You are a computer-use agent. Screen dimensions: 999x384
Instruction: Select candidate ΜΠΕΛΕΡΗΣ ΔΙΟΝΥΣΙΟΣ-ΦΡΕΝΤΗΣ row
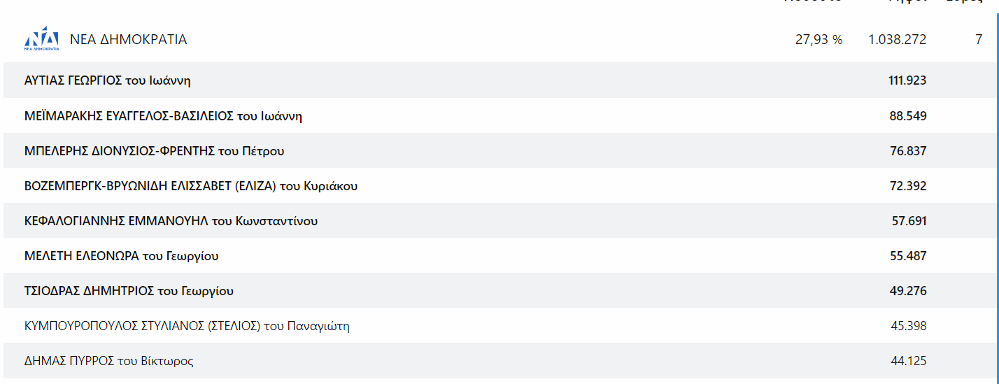tap(499, 150)
